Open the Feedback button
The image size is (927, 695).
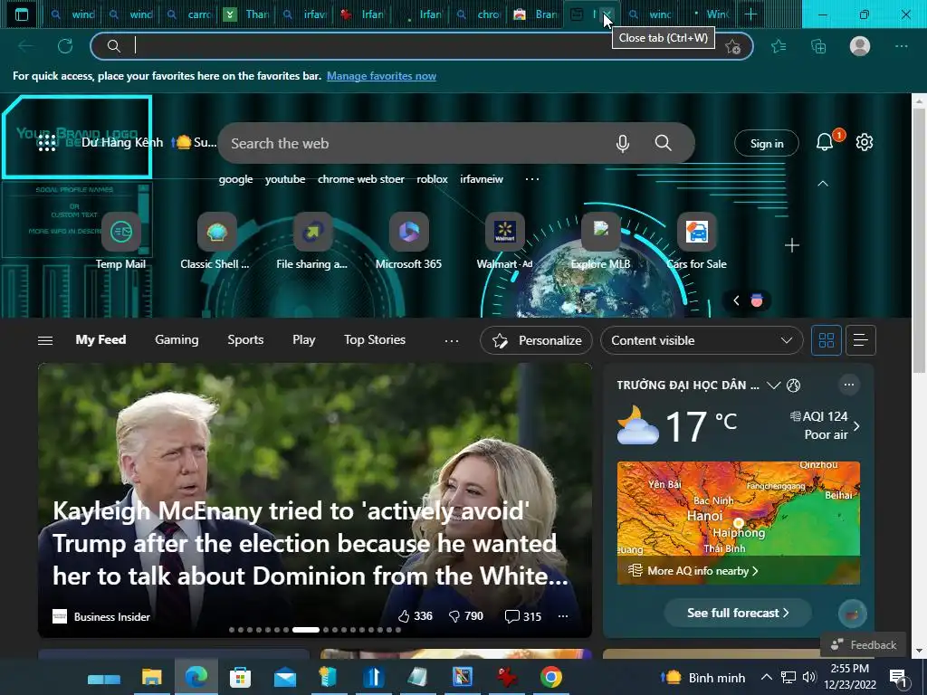click(x=863, y=644)
